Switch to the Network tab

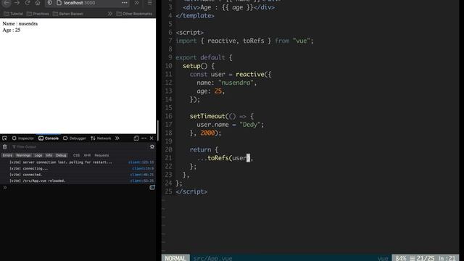101,138
